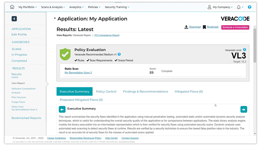Go to previous section with left arrow

pyautogui.click(x=62, y=109)
